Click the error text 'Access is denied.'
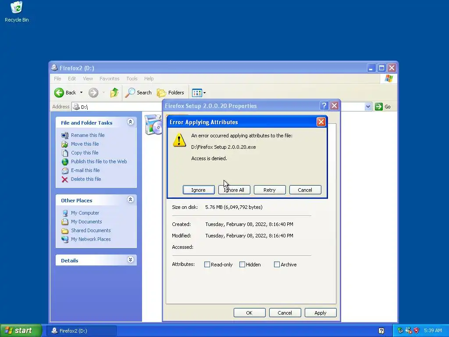 tap(209, 158)
